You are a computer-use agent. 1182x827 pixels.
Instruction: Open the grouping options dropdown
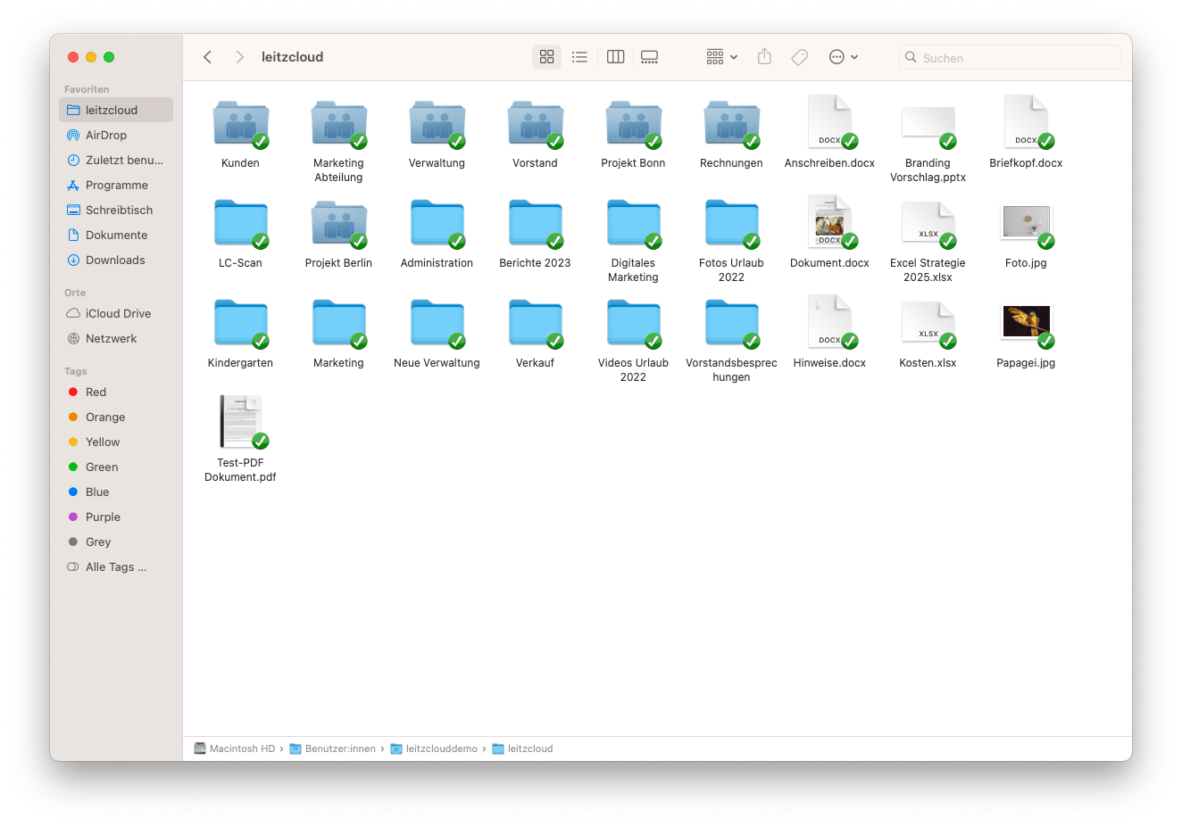[720, 56]
